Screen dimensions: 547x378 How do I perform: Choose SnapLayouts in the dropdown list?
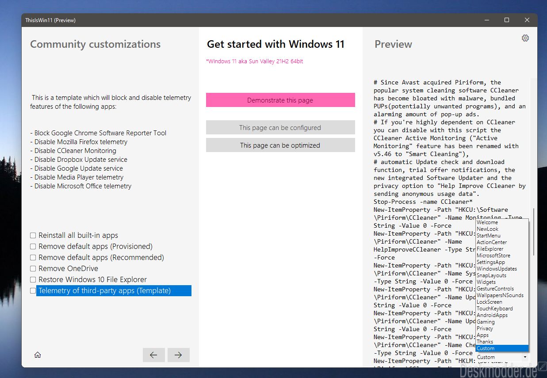point(502,275)
